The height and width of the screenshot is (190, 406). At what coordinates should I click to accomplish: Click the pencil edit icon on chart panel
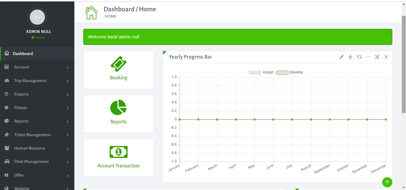pyautogui.click(x=341, y=57)
